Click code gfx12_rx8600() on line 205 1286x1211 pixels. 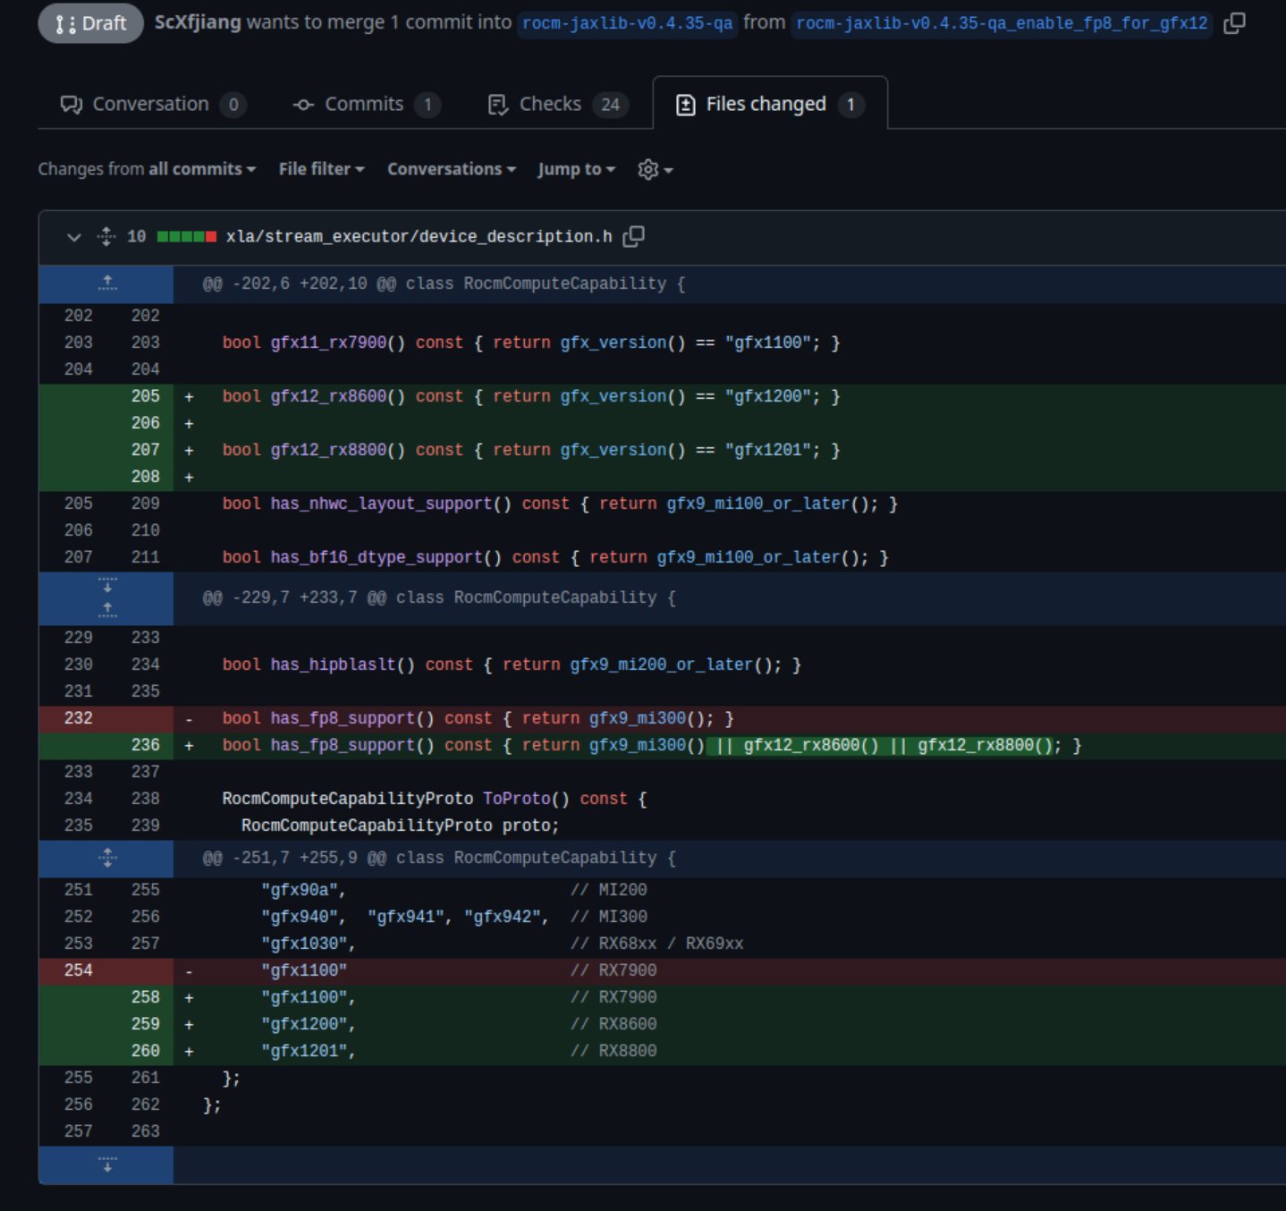[x=338, y=396]
